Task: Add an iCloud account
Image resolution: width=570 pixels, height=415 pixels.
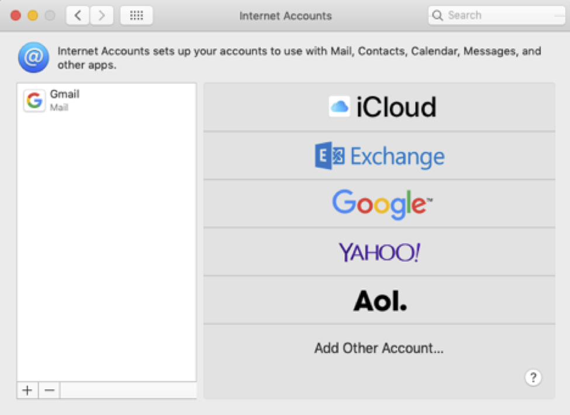Action: click(x=379, y=108)
